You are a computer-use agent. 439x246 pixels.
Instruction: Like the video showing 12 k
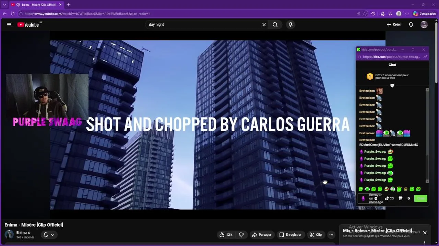click(226, 235)
